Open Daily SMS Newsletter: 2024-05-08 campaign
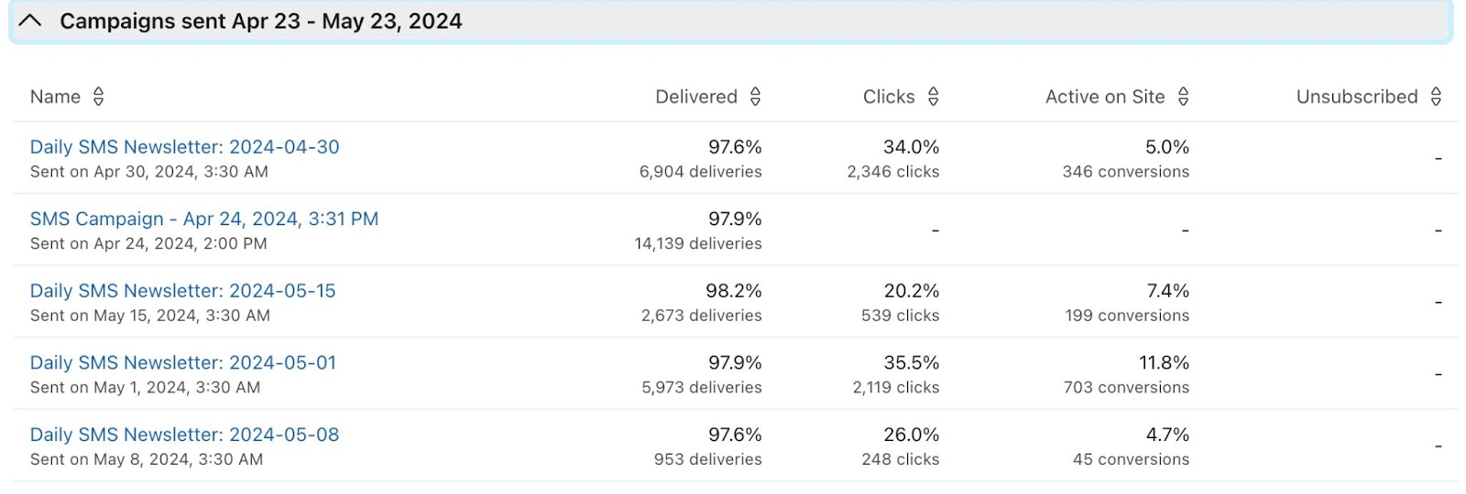 click(184, 435)
